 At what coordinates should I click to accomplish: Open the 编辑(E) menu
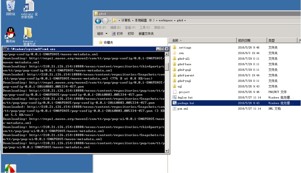tap(115, 27)
